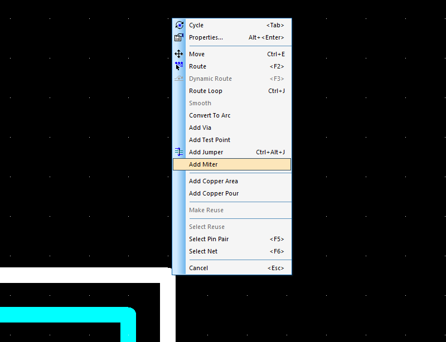This screenshot has width=446, height=342.
Task: Choose Select Pin Pair
Action: [209, 239]
